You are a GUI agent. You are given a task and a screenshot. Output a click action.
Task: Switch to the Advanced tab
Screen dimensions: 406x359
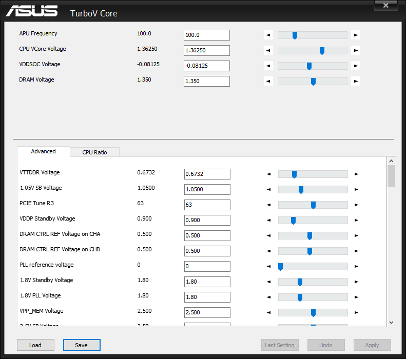tap(44, 152)
